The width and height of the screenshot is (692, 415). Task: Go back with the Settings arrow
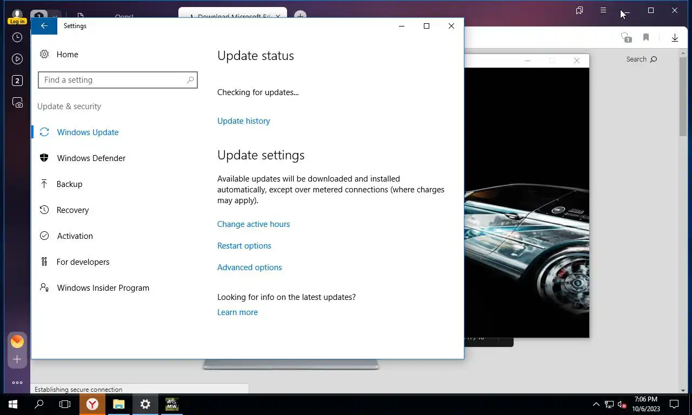44,26
